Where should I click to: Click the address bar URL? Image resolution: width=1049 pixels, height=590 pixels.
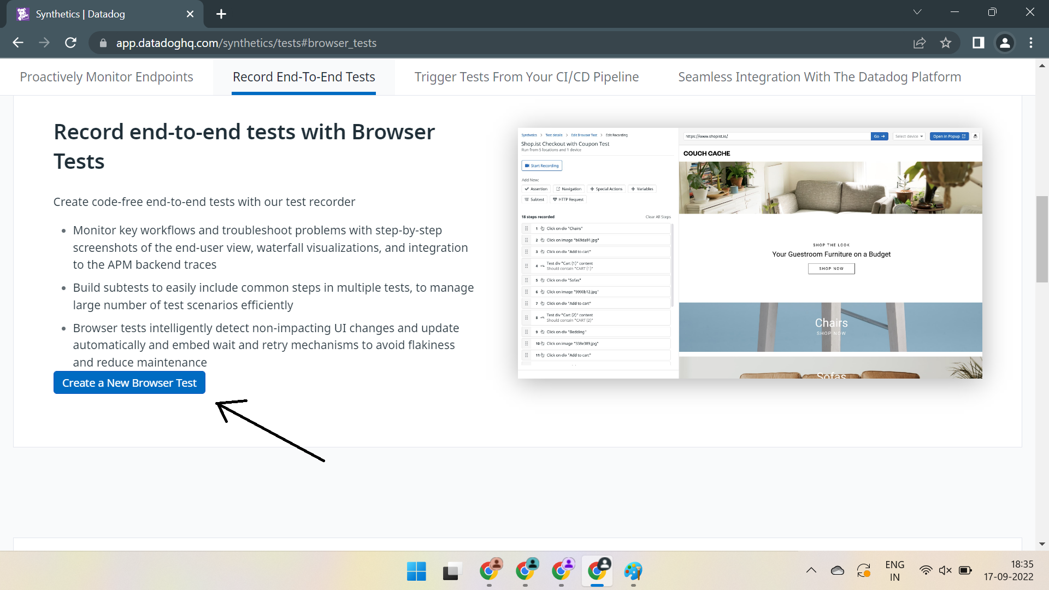pos(246,43)
